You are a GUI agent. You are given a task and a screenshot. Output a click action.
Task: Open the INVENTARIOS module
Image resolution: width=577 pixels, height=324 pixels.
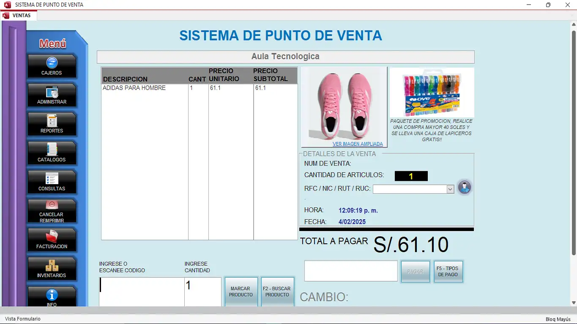click(52, 268)
